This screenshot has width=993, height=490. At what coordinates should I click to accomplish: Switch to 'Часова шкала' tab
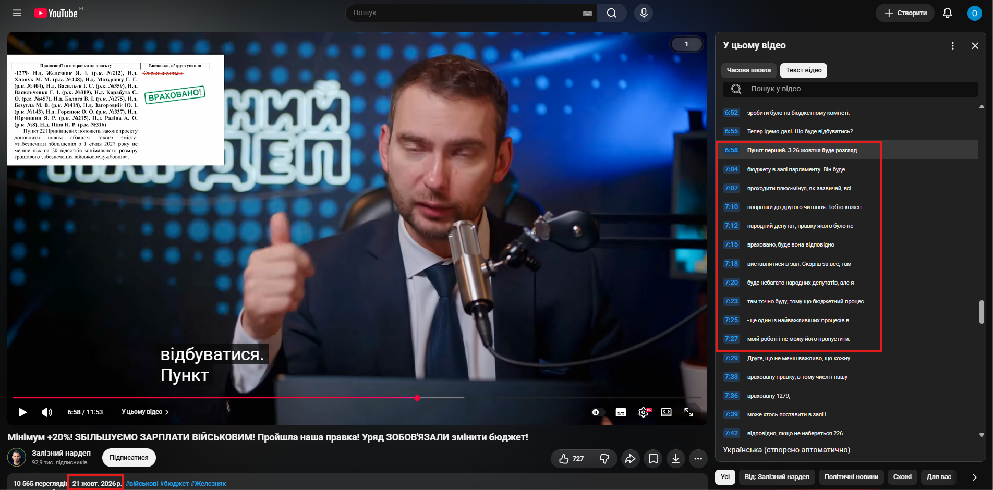pos(748,70)
